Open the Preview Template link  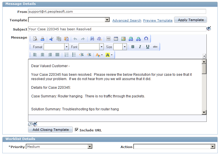tap(158, 20)
